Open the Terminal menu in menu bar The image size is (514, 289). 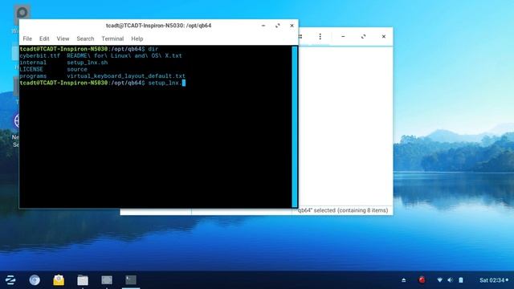112,39
